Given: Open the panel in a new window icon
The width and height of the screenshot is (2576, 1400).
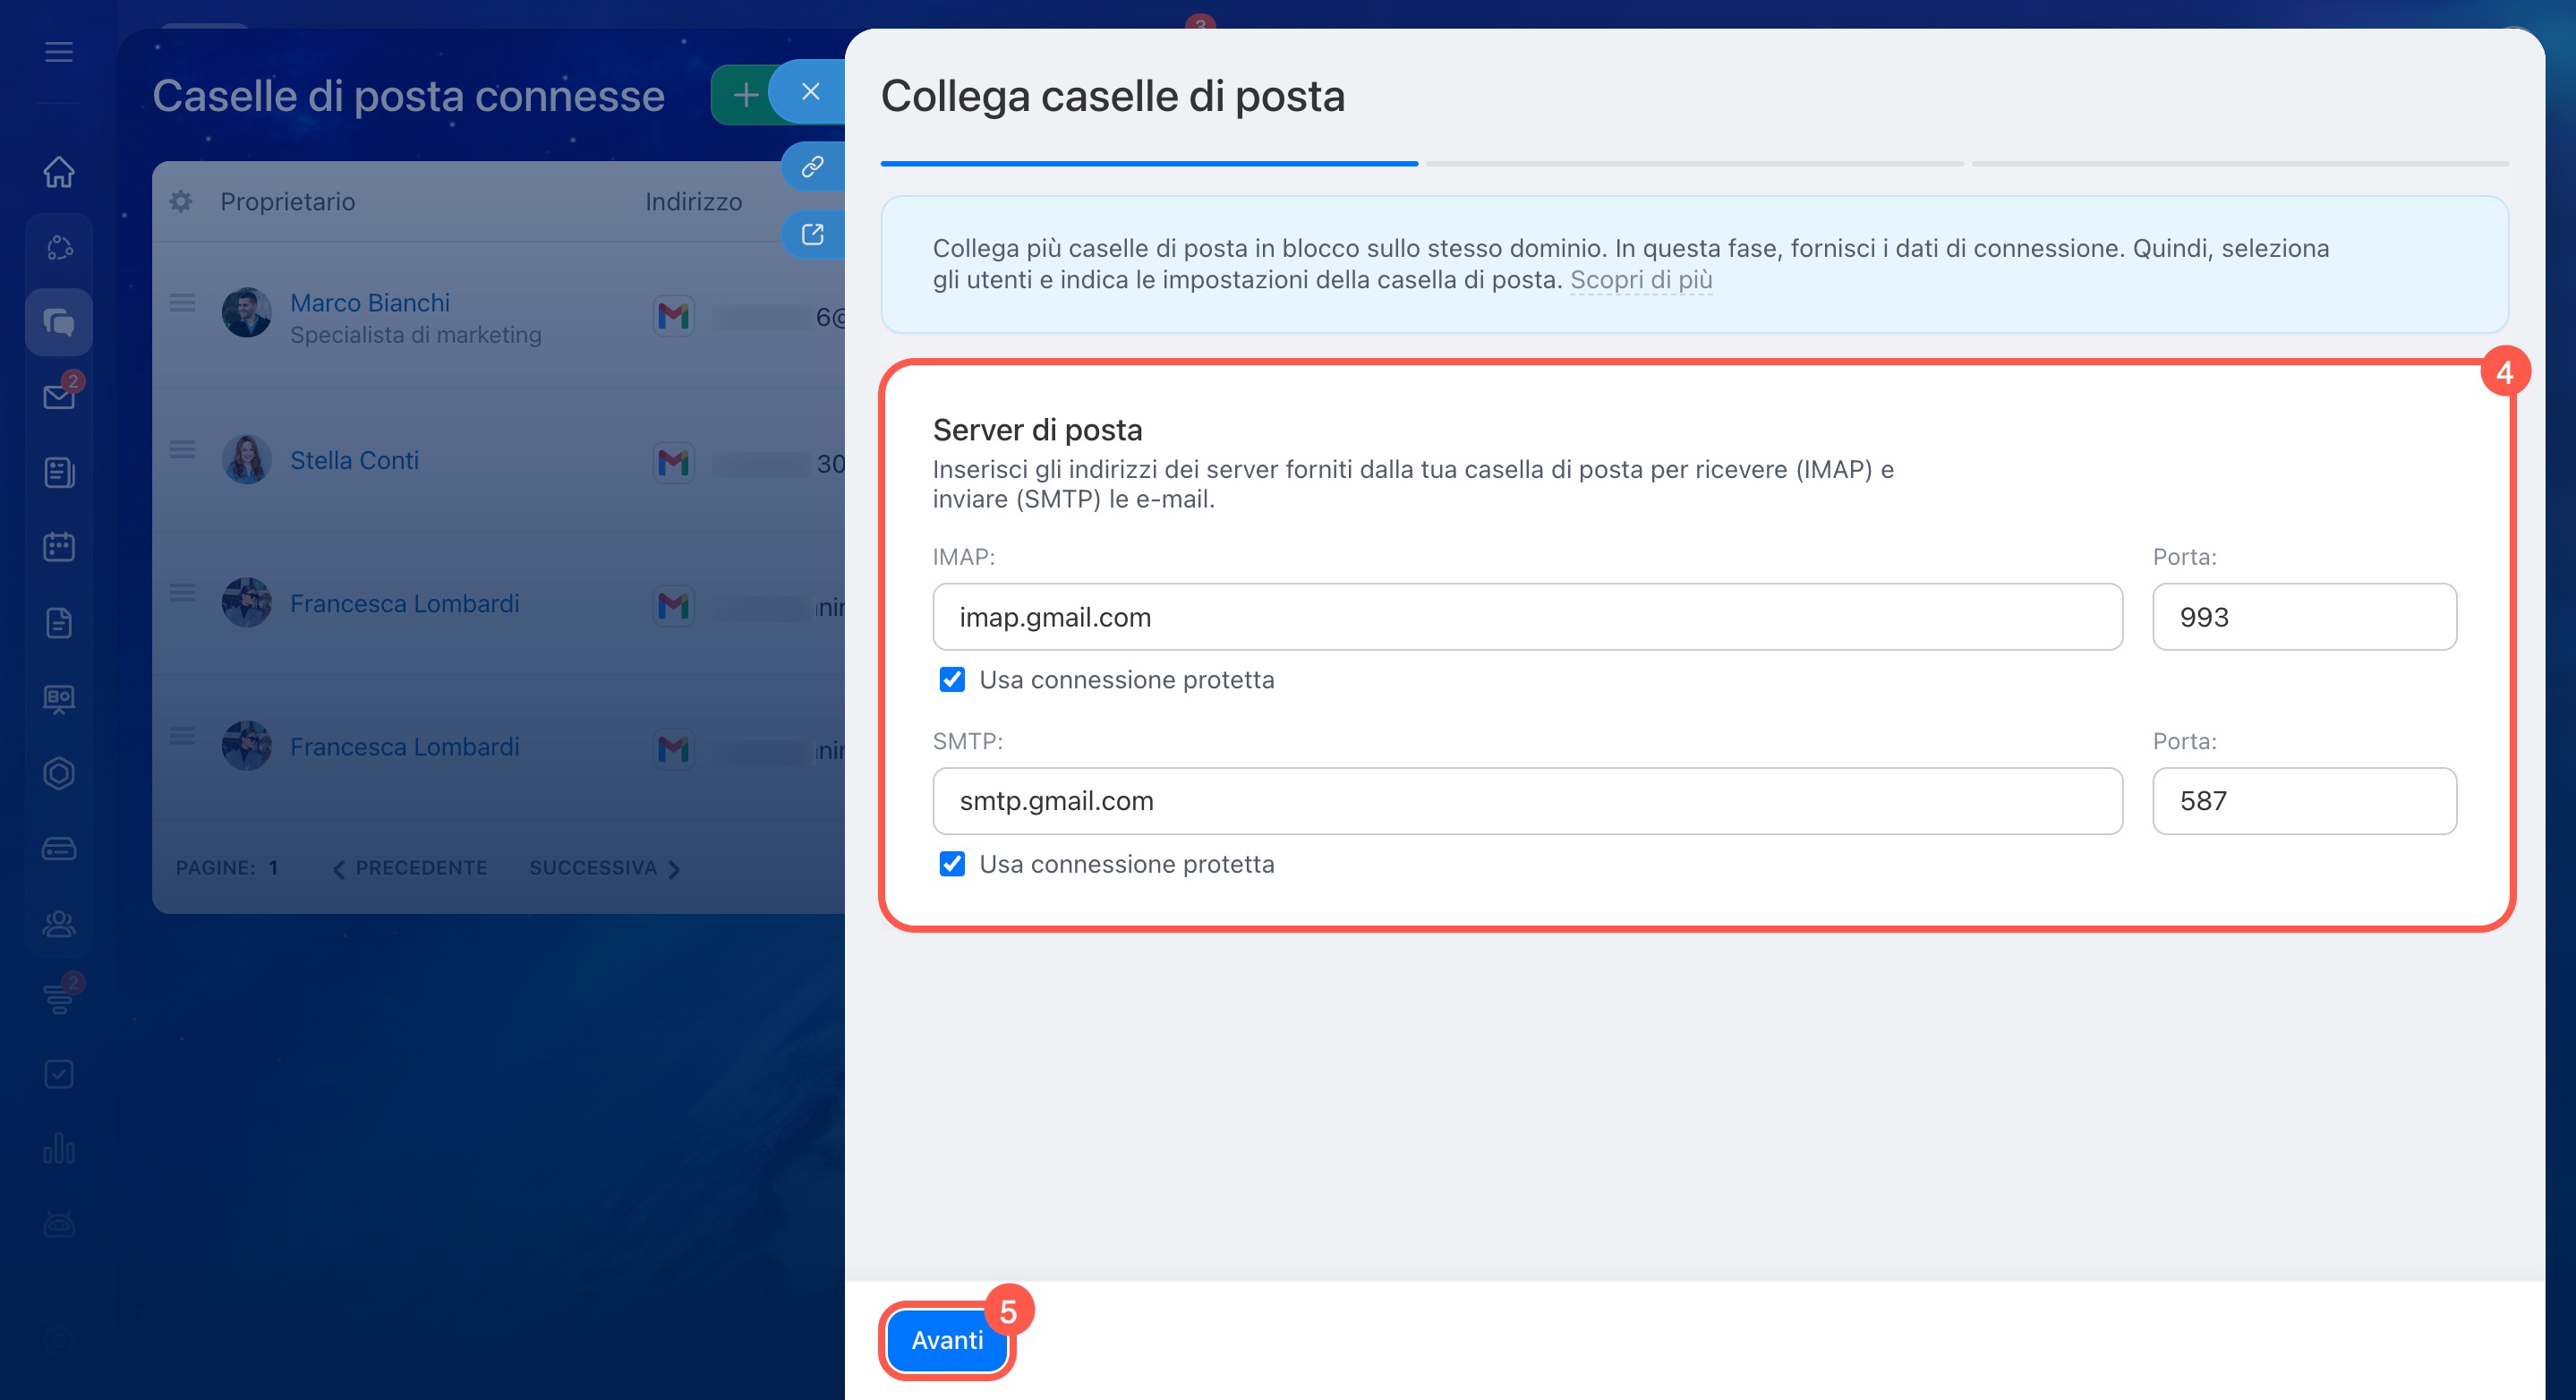Looking at the screenshot, I should click(812, 234).
